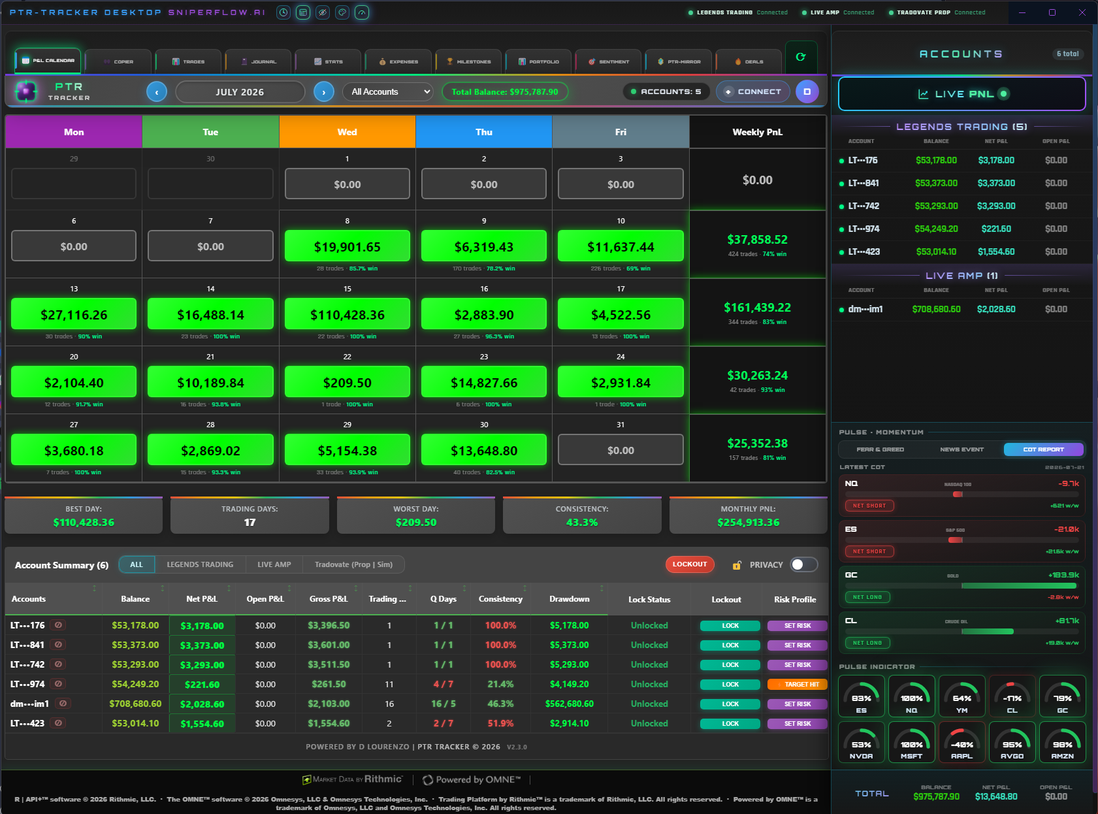Click the Connect button
Image resolution: width=1098 pixels, height=814 pixels.
pyautogui.click(x=753, y=91)
